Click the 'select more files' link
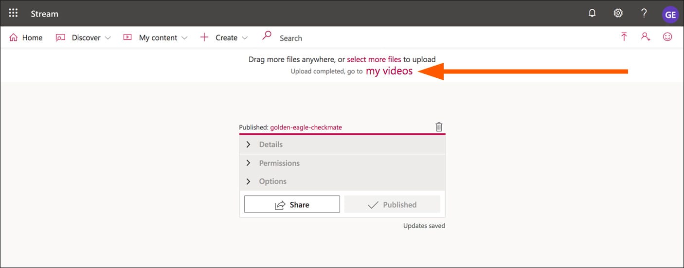Screen dimensions: 684x268 (x=374, y=59)
